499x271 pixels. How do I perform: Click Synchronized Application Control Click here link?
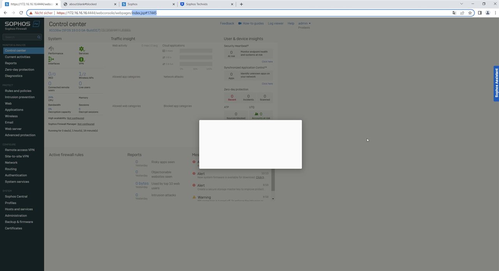[267, 84]
